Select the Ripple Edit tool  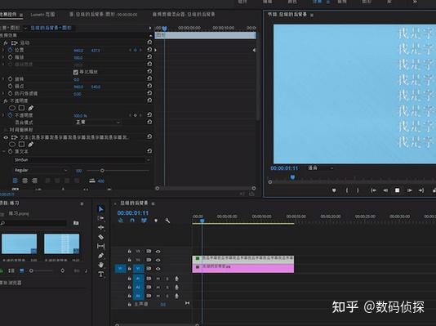pyautogui.click(x=101, y=227)
